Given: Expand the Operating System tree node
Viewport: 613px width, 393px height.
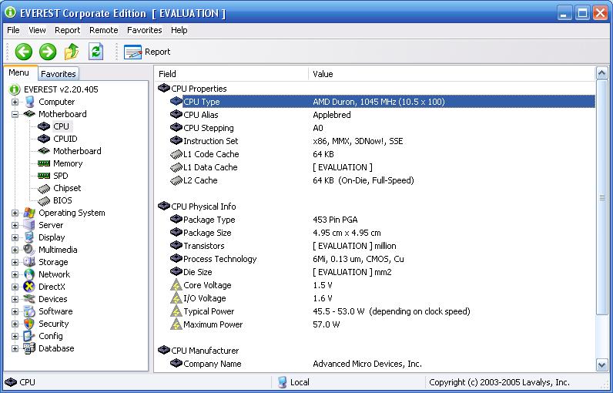Looking at the screenshot, I should [15, 213].
